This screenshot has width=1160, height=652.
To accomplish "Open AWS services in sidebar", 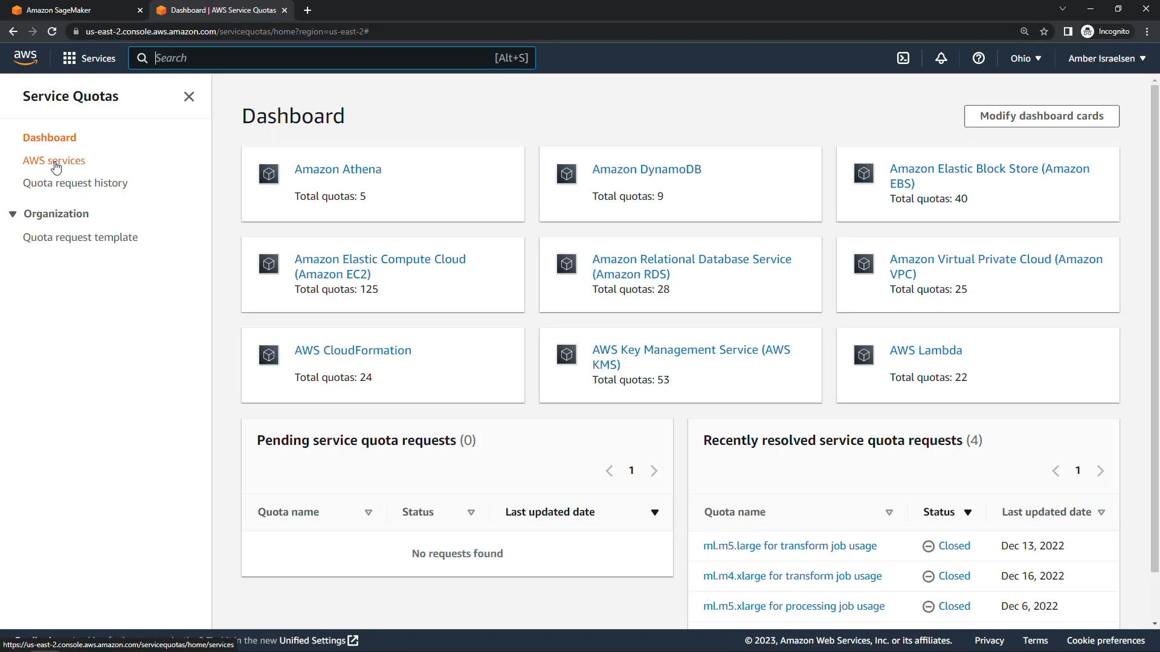I will coord(54,161).
